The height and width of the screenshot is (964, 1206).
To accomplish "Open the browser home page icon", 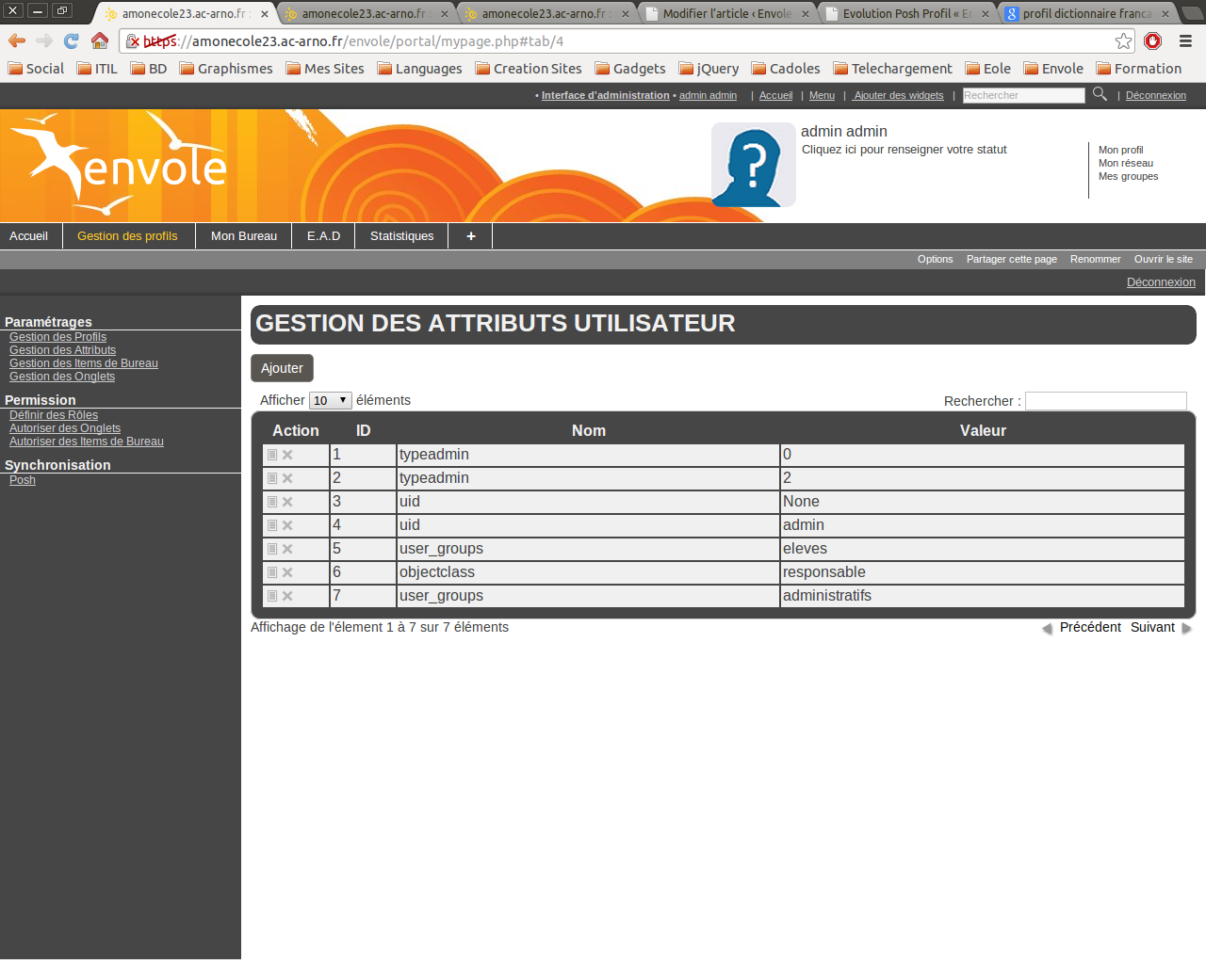I will [100, 40].
